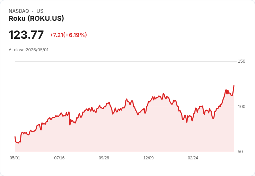This screenshot has height=176, width=255.
Task: Open the Roku (ROKU.US) stock title
Action: pos(36,18)
